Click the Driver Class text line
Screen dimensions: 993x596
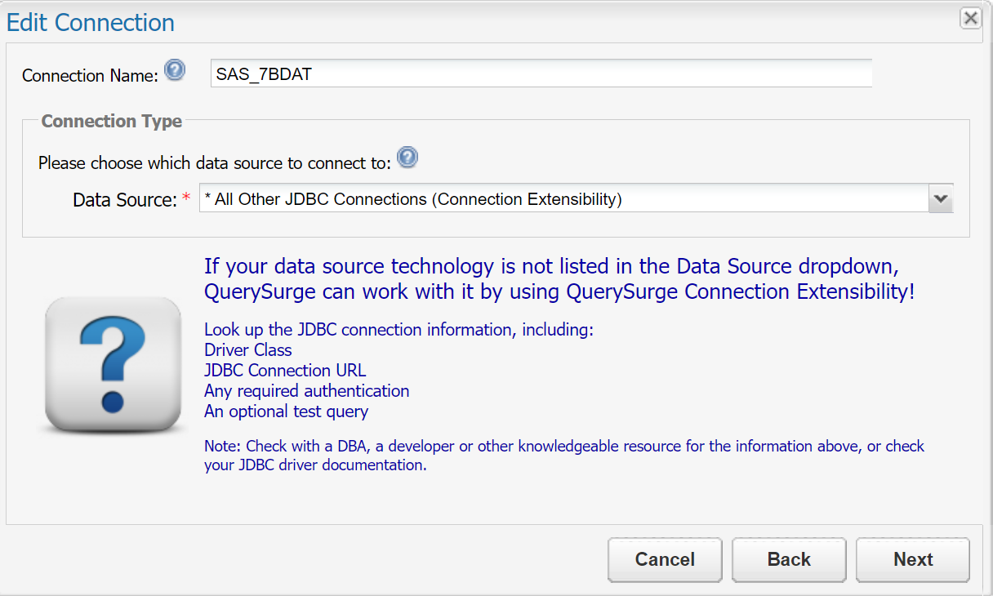247,350
